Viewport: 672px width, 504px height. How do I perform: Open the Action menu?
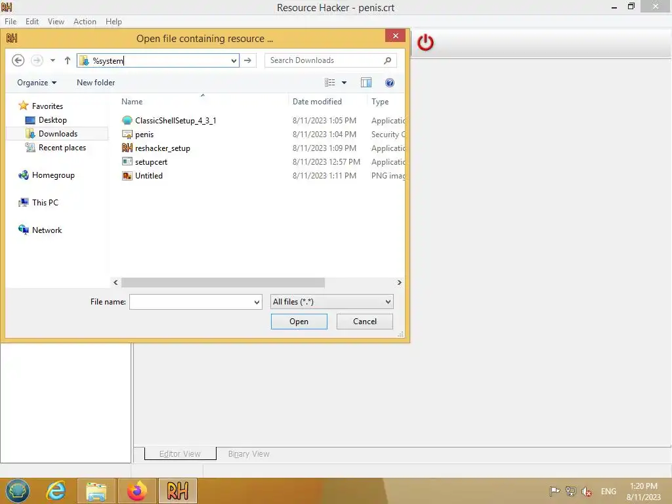pyautogui.click(x=85, y=22)
